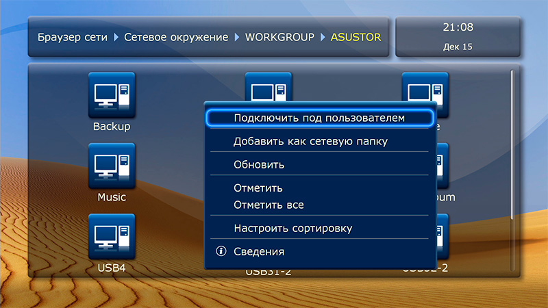
Task: Navigate to Сетевое окружение breadcrumb
Action: 176,37
